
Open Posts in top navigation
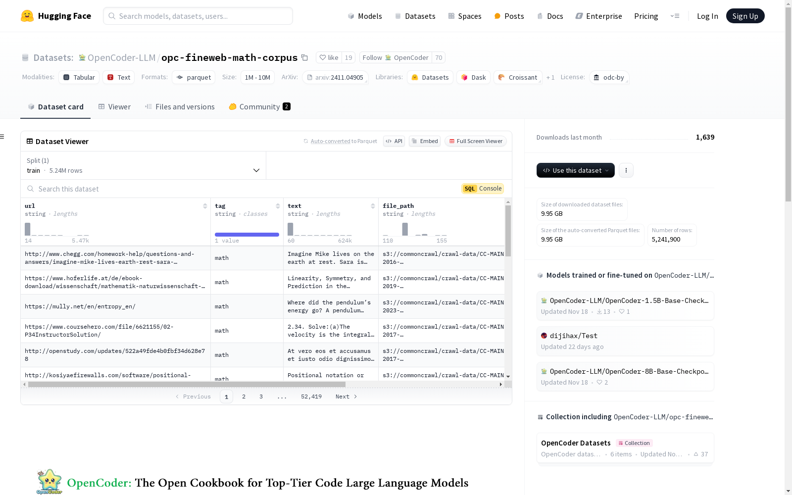coord(509,16)
